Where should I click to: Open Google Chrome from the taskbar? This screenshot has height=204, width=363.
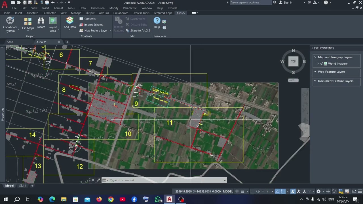[x=111, y=199]
